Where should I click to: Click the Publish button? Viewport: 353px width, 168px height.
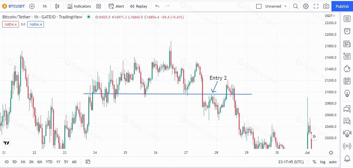click(x=342, y=6)
